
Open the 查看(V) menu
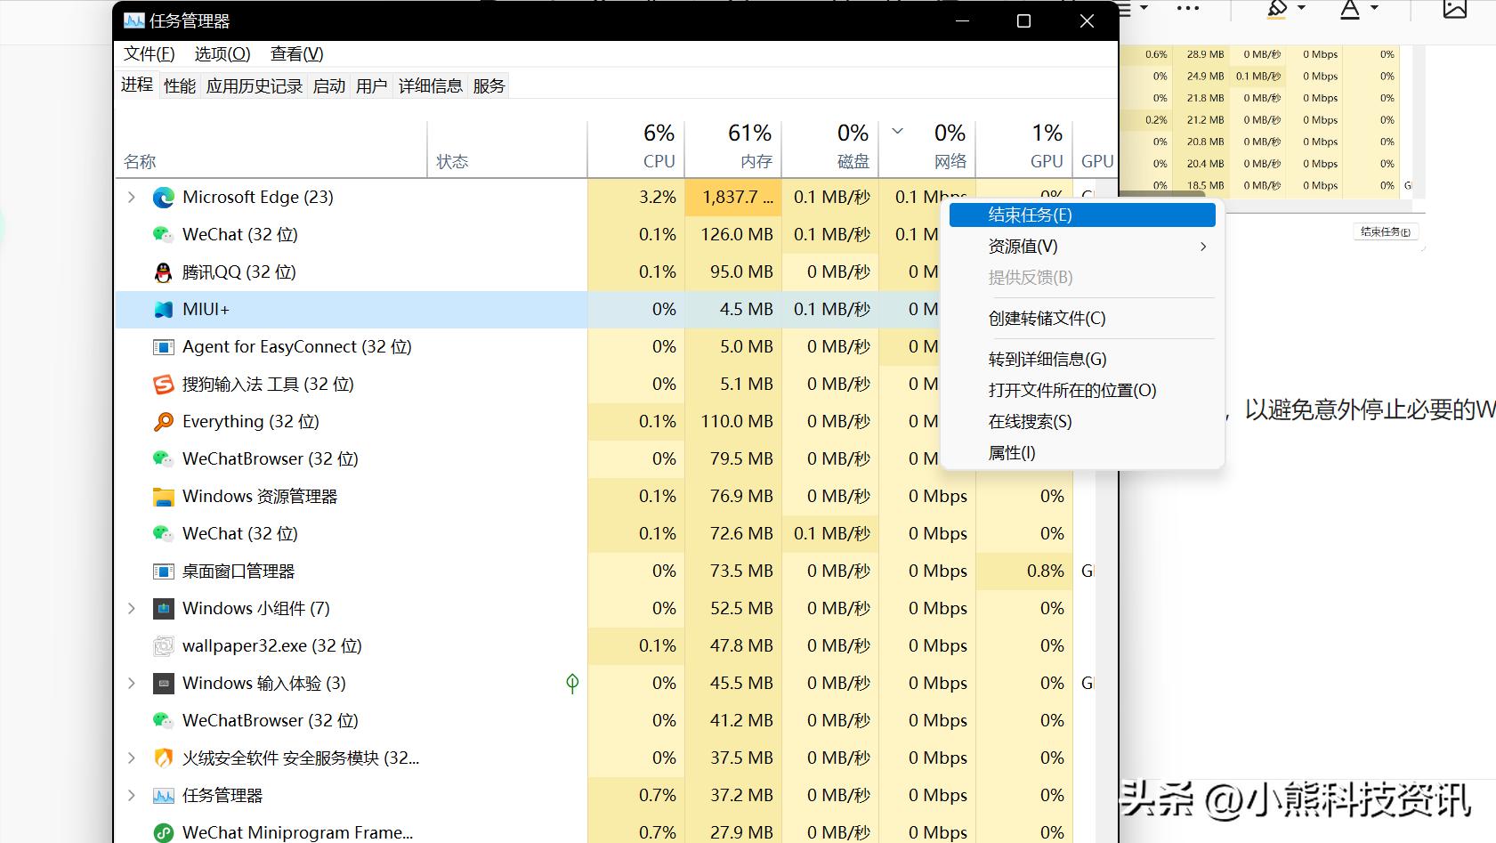coord(295,53)
